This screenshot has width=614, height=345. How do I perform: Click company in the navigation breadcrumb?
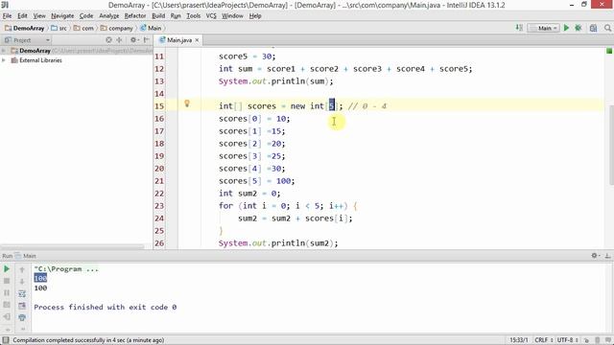(x=117, y=28)
